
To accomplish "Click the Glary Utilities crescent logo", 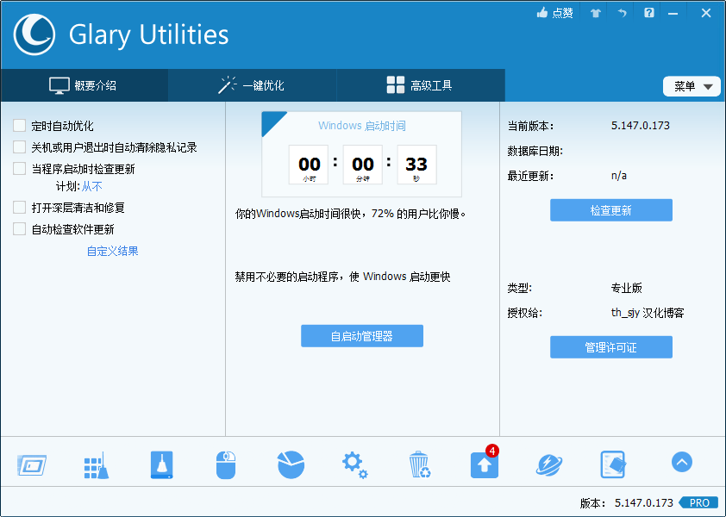I will (34, 34).
